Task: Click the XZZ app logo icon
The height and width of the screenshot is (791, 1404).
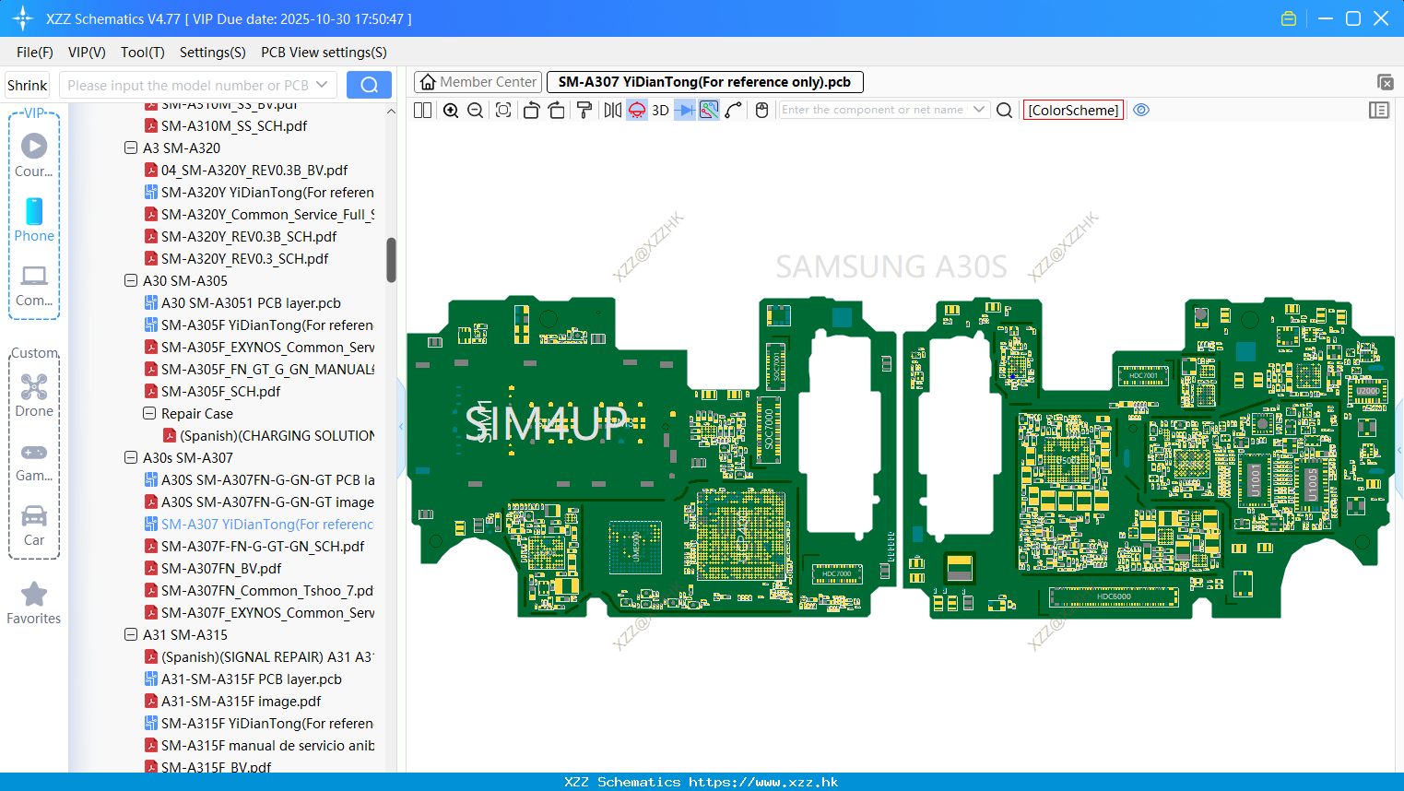Action: 23,18
